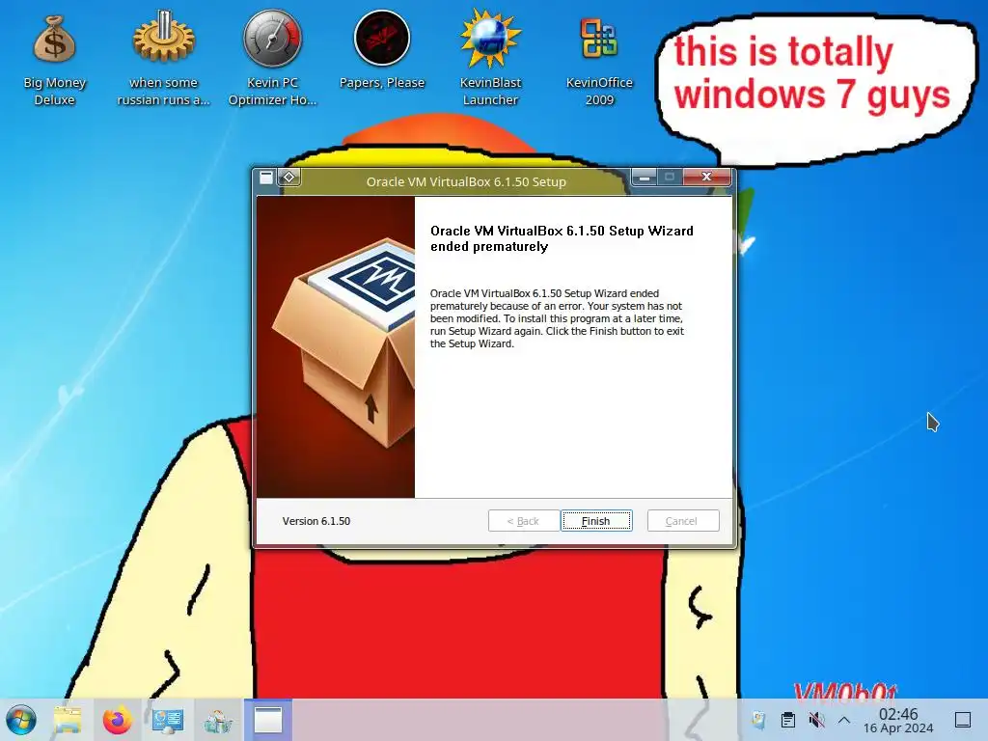Click the clipboard tray icon

(788, 720)
